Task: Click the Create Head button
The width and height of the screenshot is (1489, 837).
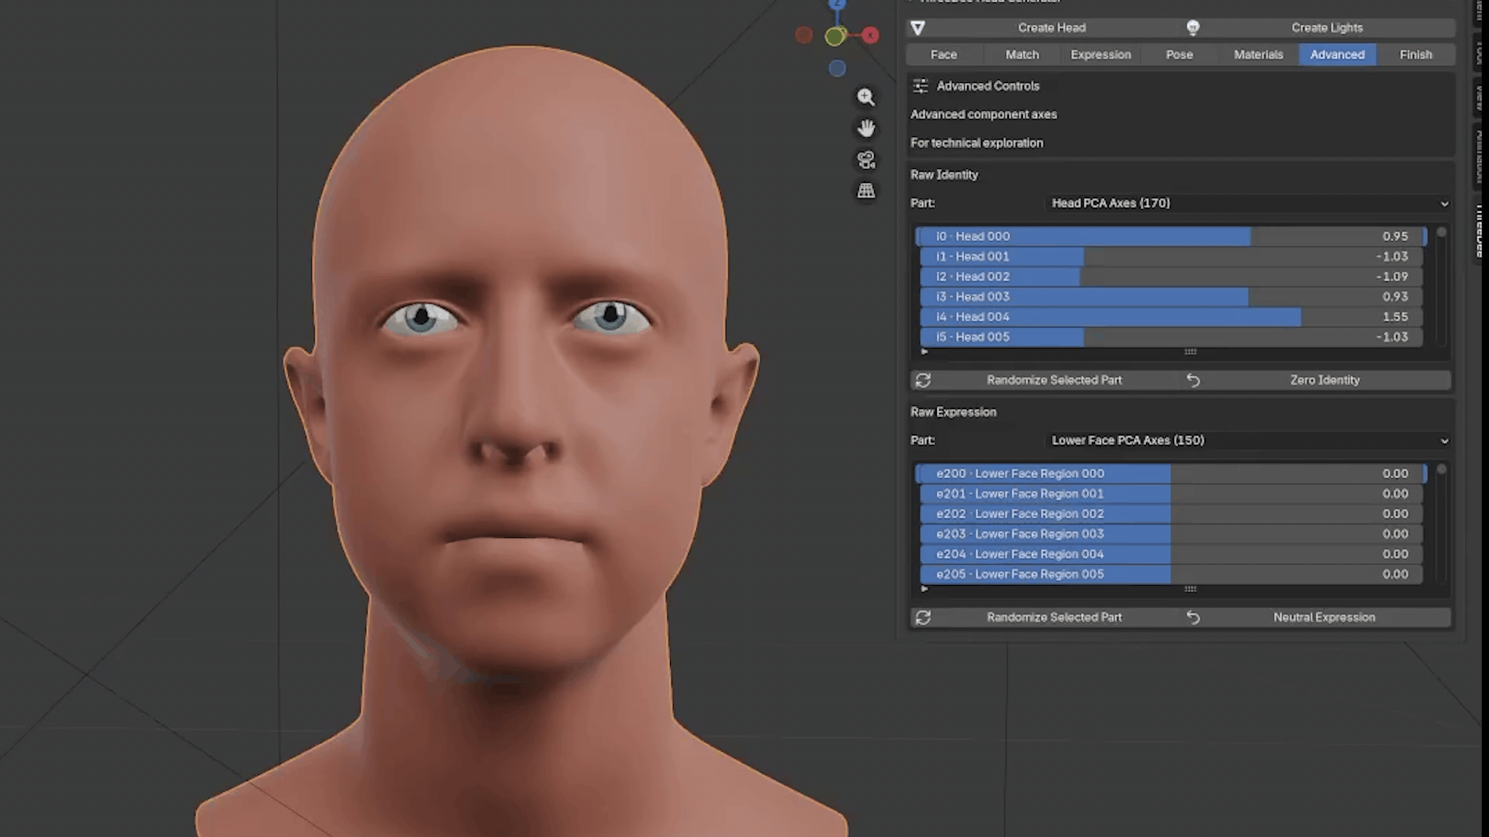Action: click(1045, 28)
